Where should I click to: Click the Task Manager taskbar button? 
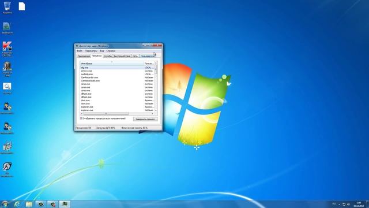pos(65,204)
